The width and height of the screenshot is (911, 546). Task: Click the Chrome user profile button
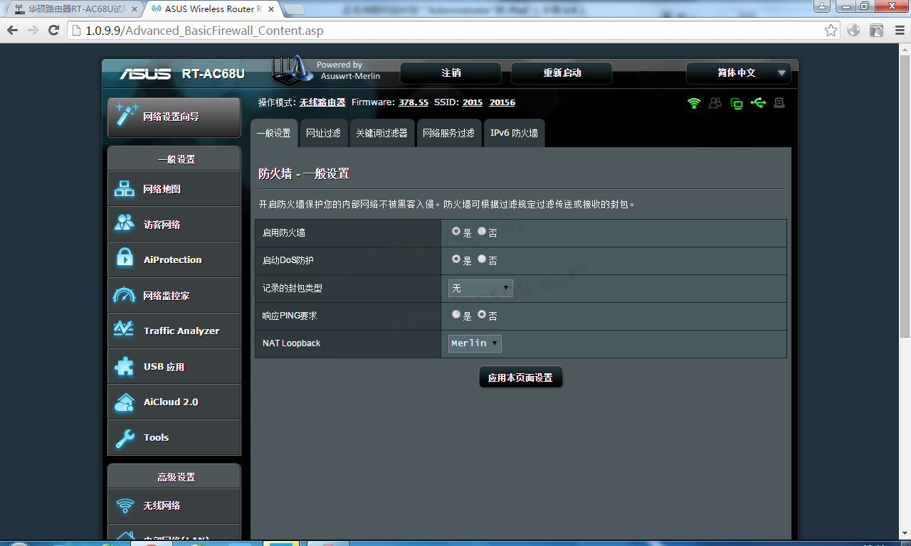pyautogui.click(x=822, y=6)
